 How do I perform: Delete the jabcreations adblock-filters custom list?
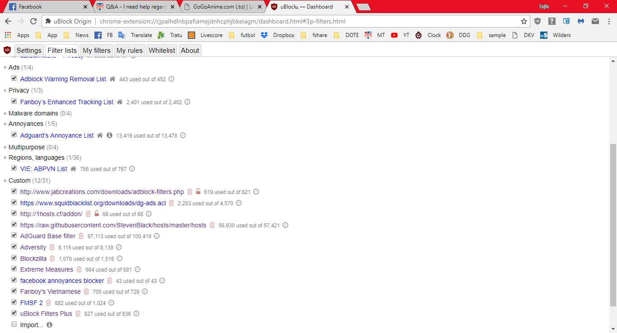pyautogui.click(x=190, y=192)
